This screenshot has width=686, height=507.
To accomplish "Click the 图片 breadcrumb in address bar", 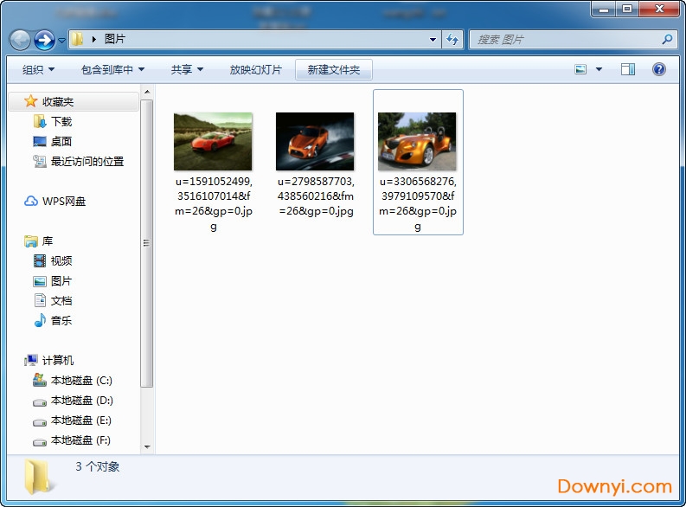I will (115, 40).
